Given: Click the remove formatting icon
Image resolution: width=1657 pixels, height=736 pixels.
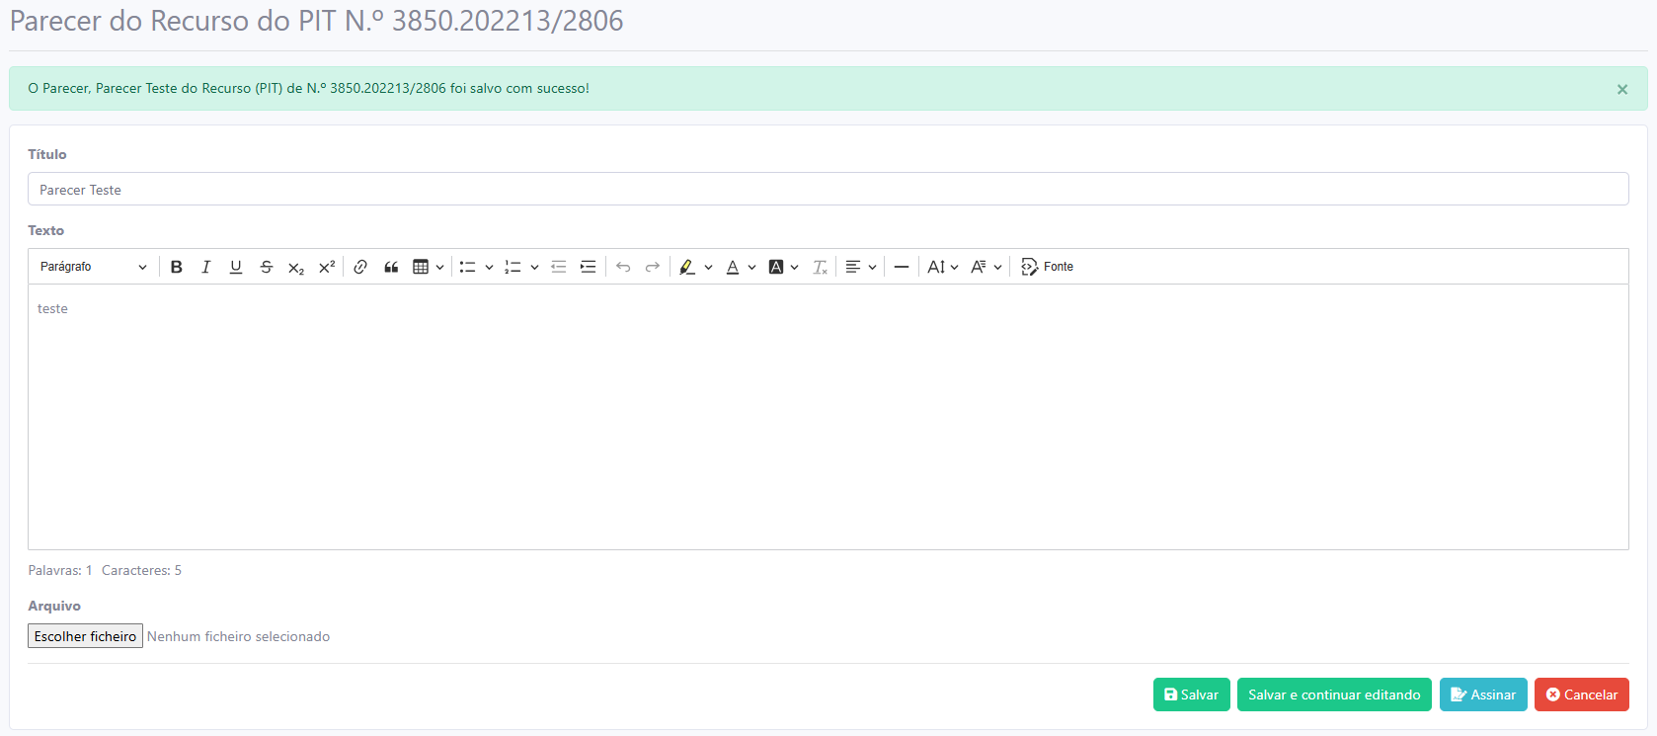Looking at the screenshot, I should (820, 267).
